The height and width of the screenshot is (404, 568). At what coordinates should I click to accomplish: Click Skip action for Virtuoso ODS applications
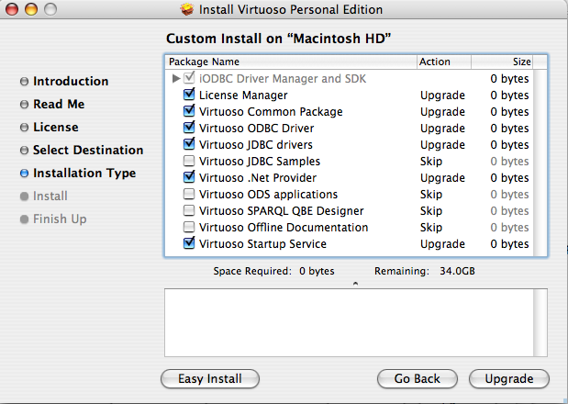tap(431, 195)
